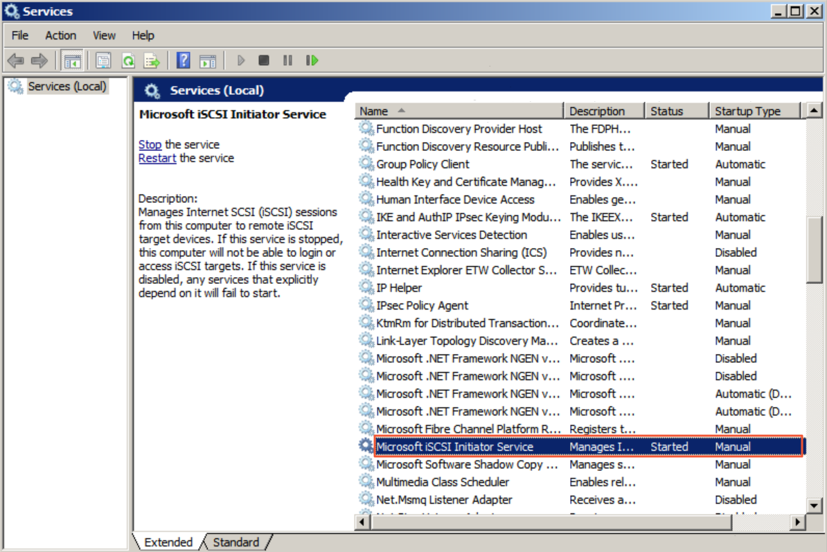Click gear icon of Multimedia Class Scheduler
Viewport: 827px width, 552px height.
[x=366, y=481]
